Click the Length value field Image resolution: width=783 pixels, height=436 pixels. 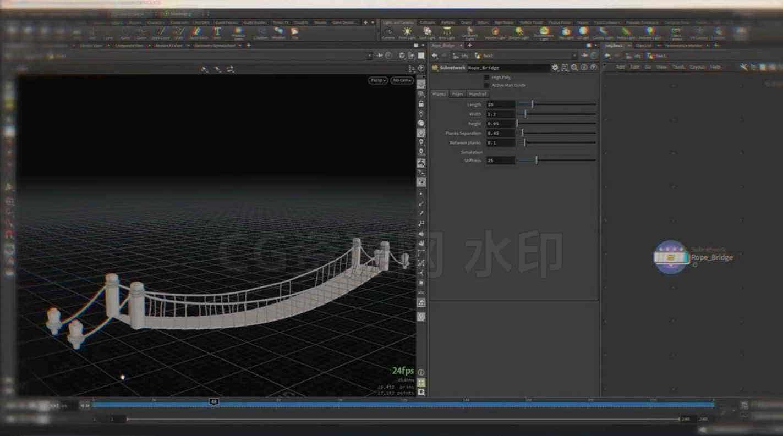click(500, 104)
